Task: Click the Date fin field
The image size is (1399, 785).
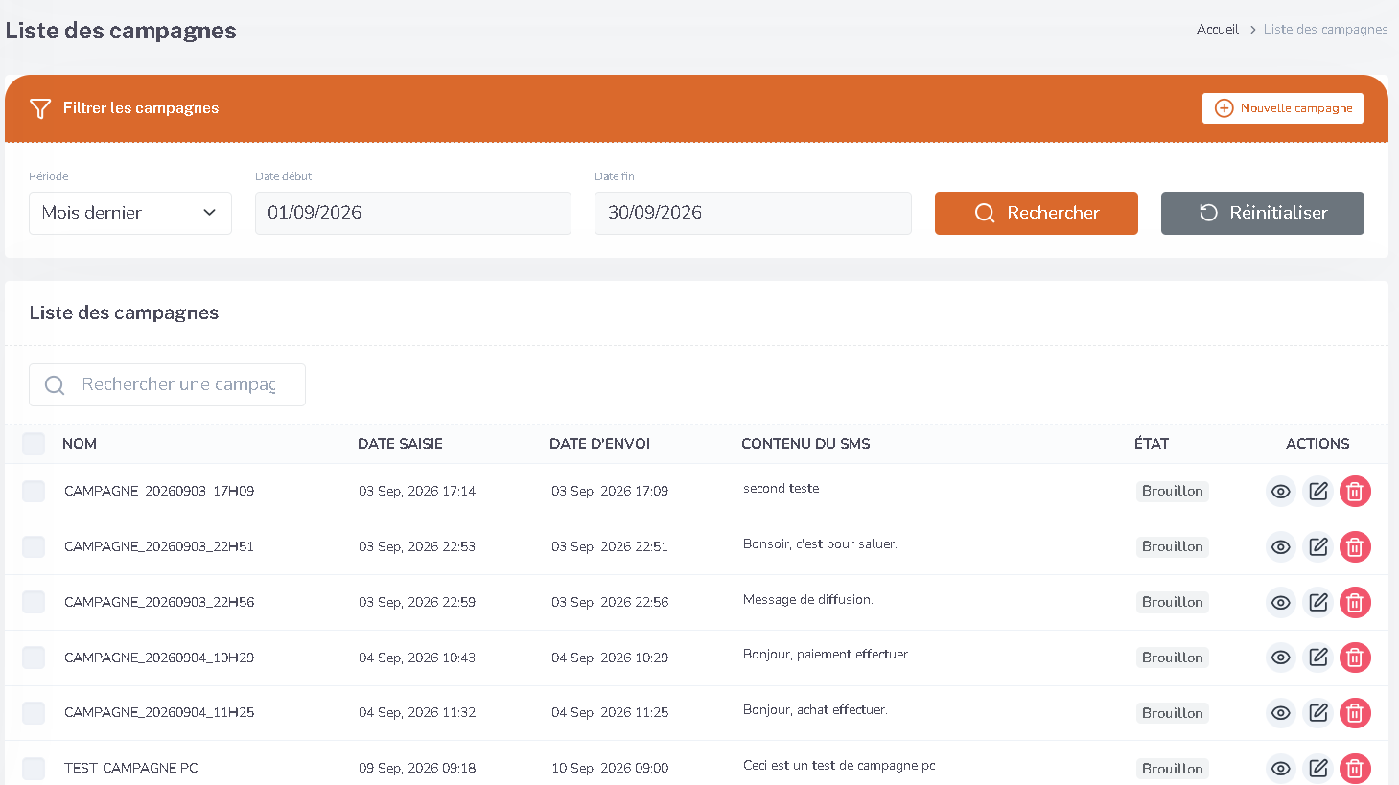Action: coord(753,213)
